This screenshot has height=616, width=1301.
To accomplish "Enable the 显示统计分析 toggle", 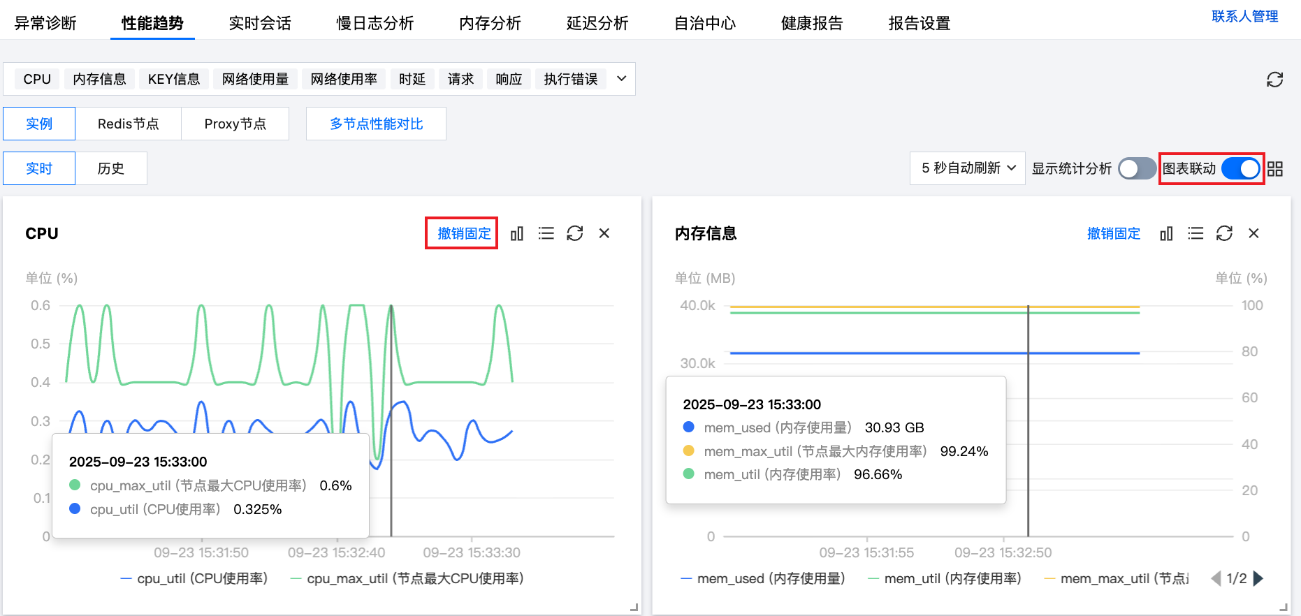I will click(x=1136, y=169).
